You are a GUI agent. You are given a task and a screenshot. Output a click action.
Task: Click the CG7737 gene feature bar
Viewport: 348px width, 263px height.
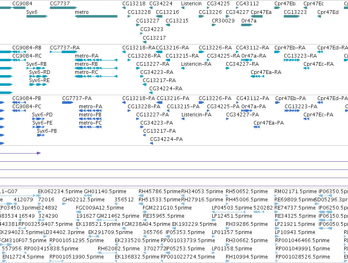63,8
